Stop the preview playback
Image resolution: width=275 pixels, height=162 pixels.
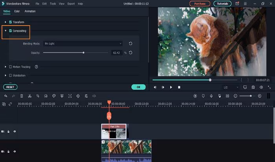[179, 87]
